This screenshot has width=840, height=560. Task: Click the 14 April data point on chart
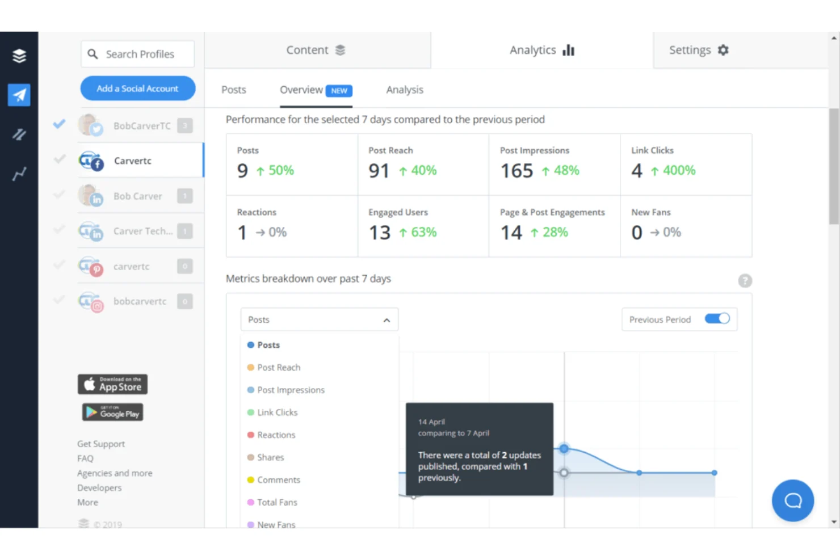coord(564,449)
